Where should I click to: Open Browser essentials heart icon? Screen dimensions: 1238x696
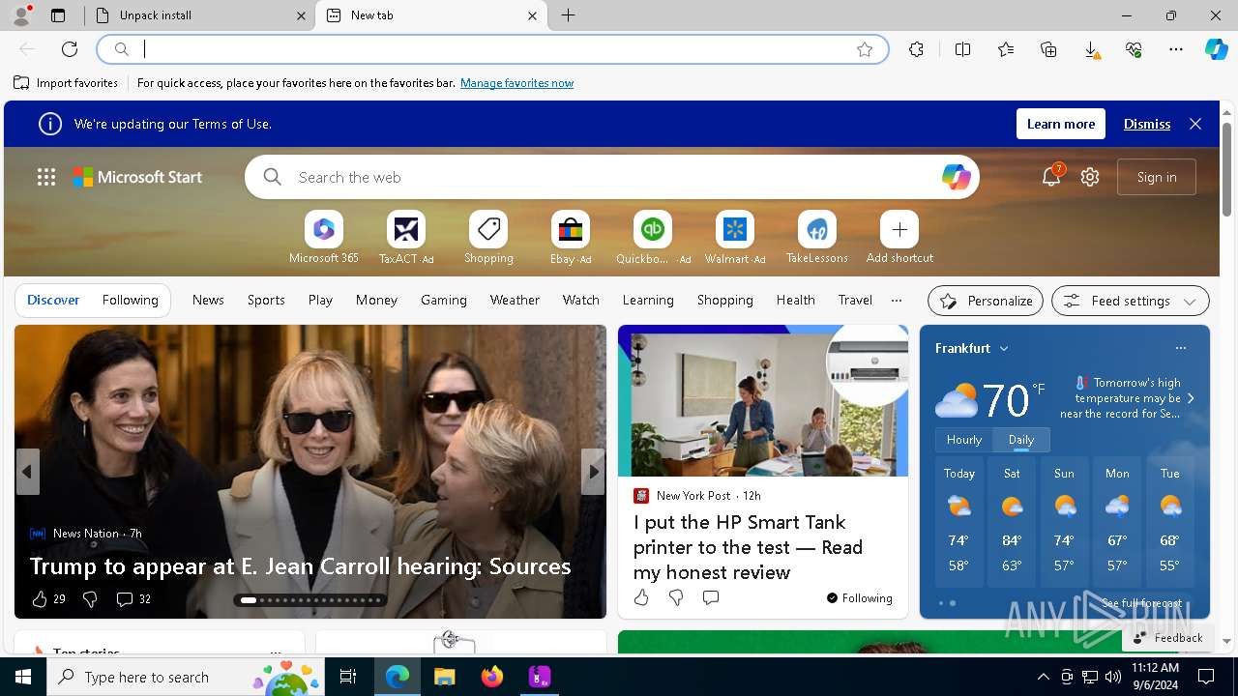pyautogui.click(x=1134, y=49)
